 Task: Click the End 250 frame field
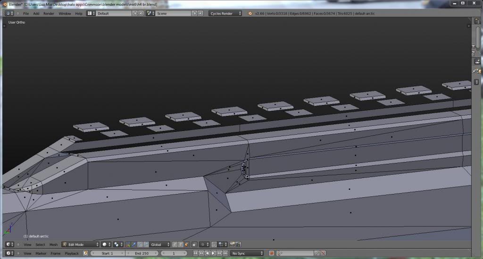[x=142, y=253]
